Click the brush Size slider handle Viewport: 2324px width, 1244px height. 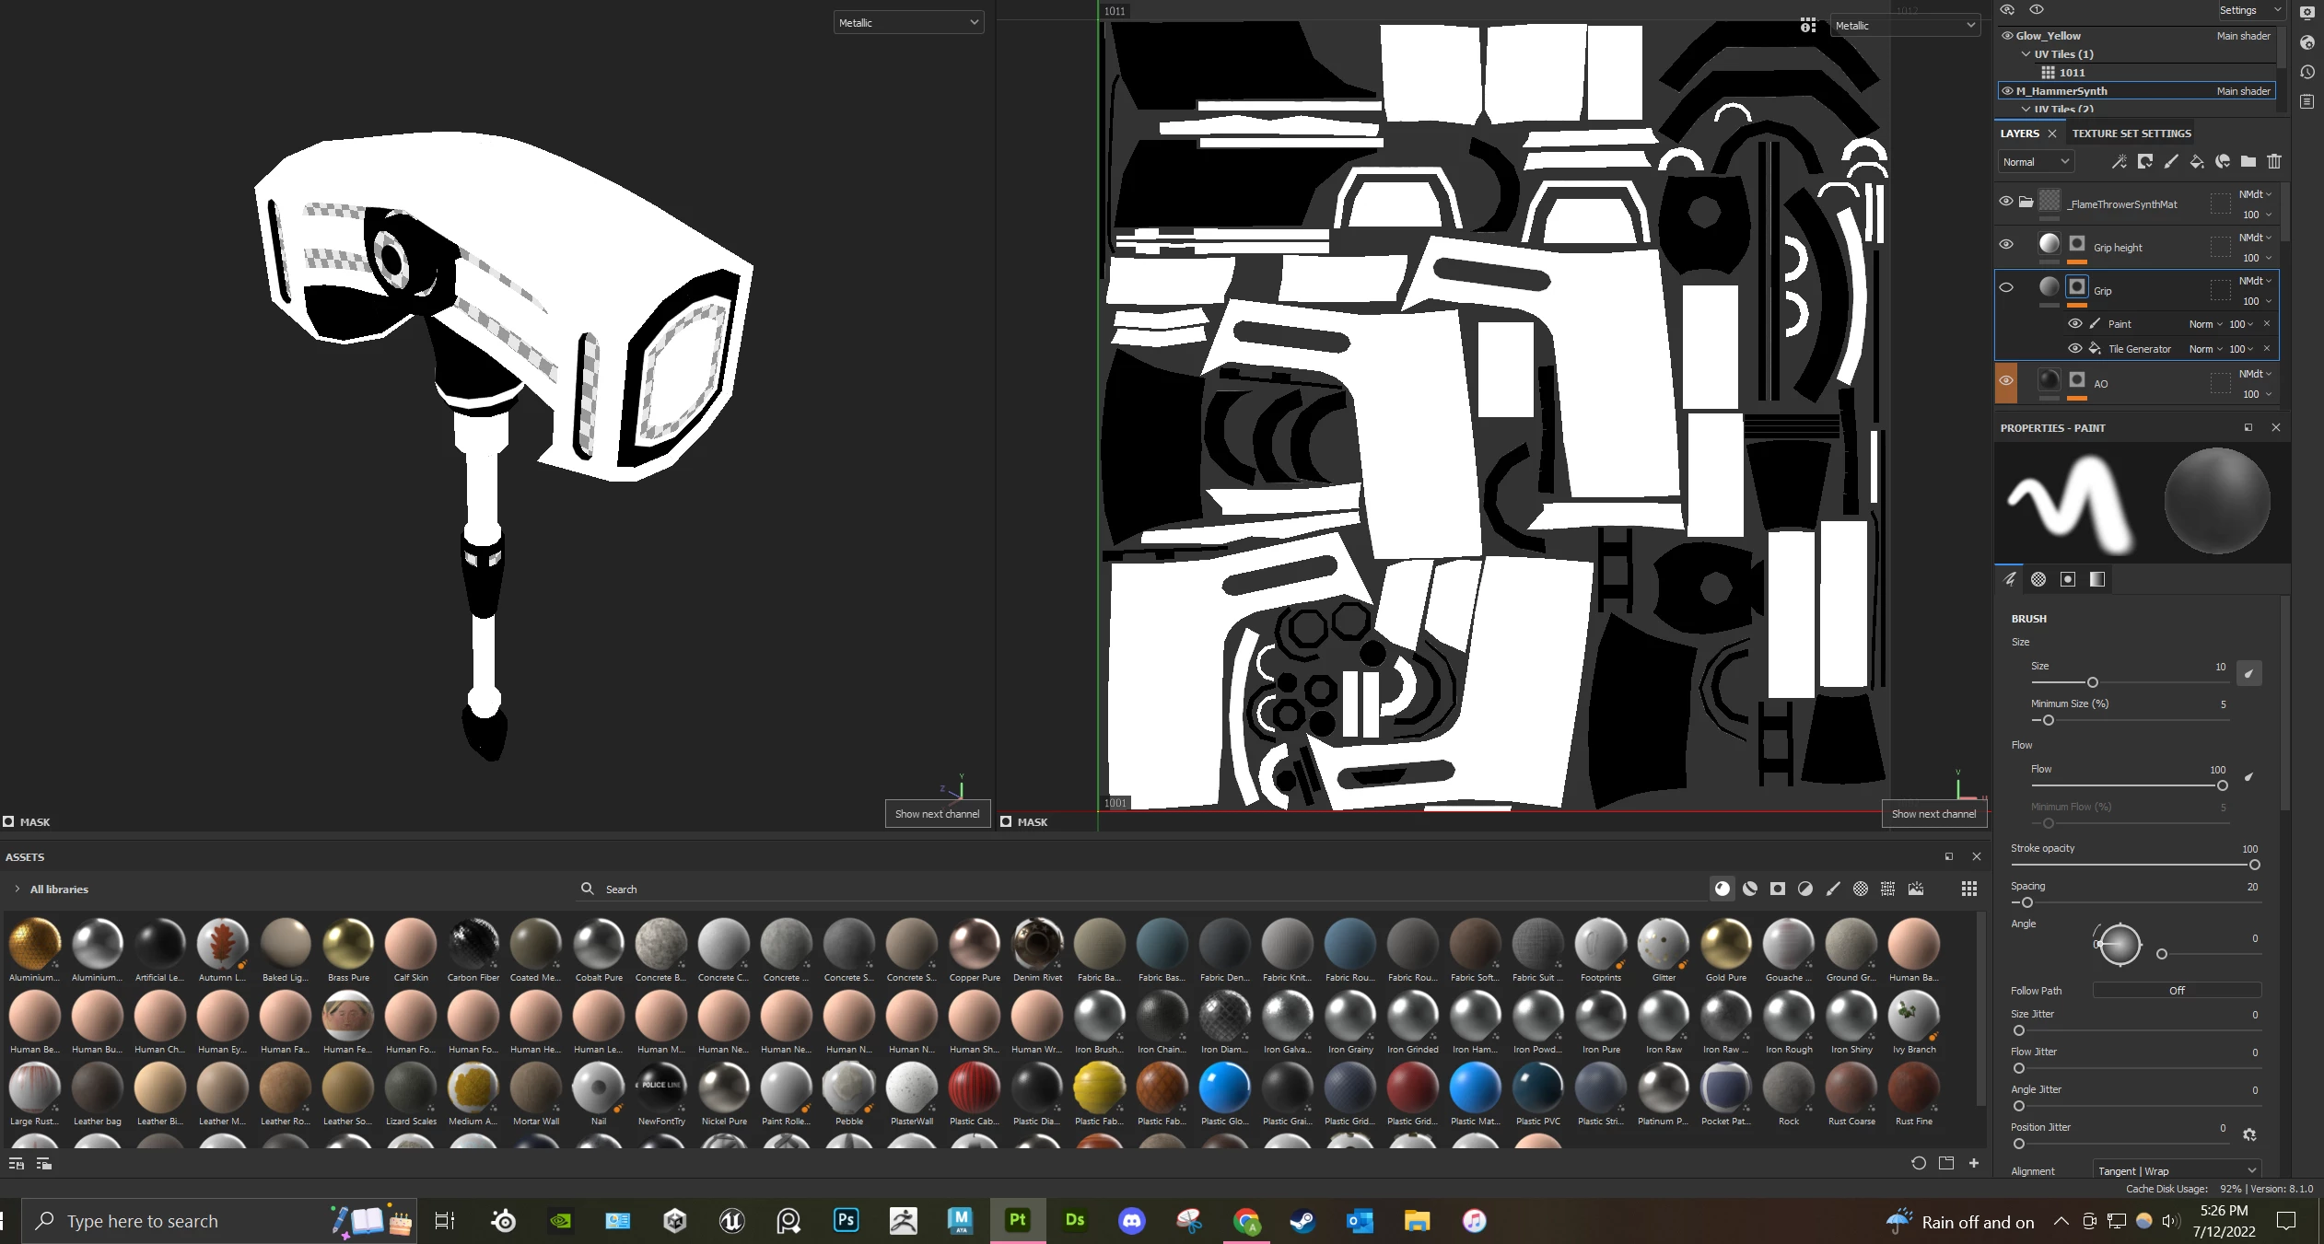[2092, 682]
